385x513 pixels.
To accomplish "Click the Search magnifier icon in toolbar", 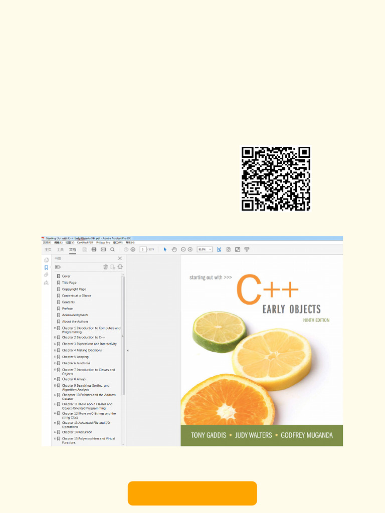I will [x=112, y=249].
